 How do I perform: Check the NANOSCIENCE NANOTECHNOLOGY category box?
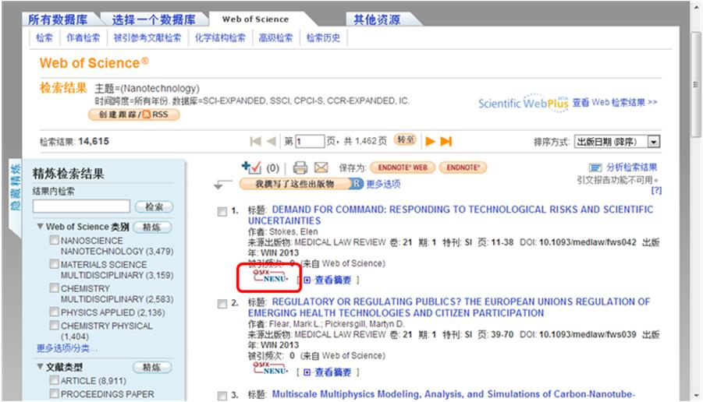click(54, 242)
